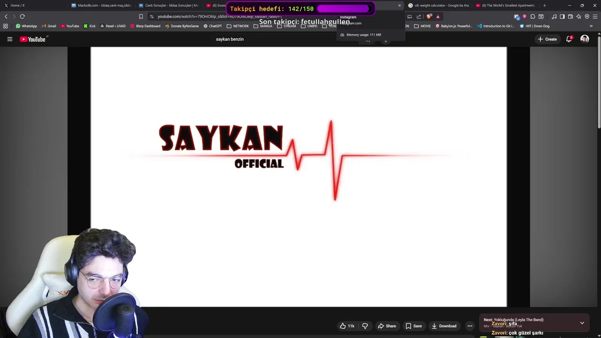
Task: Open the Extensions puzzle piece icon
Action: click(532, 16)
